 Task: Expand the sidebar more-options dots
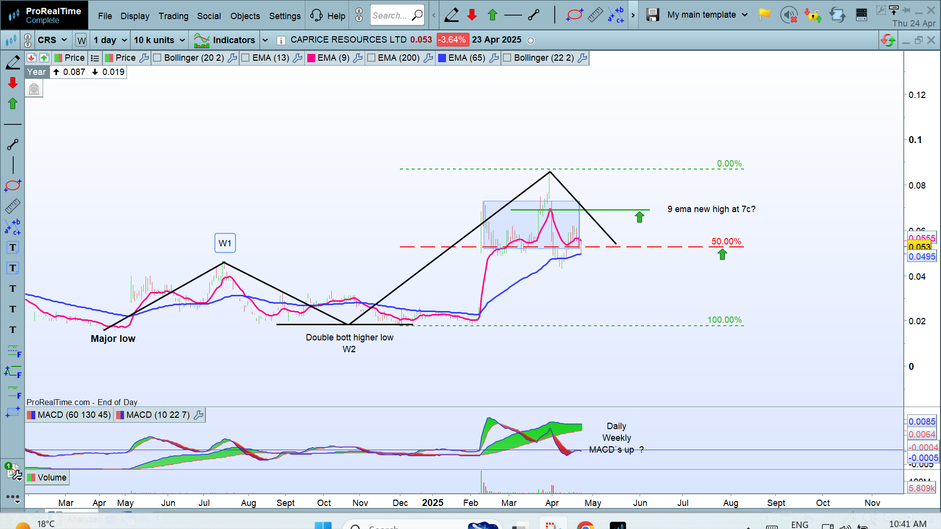[x=13, y=498]
